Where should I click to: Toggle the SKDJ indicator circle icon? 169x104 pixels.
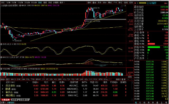pos(1,44)
